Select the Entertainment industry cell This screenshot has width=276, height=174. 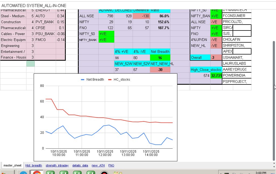tap(13, 52)
